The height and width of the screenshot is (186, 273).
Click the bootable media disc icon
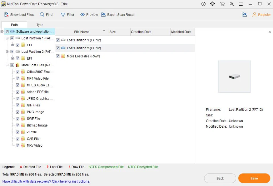[x=203, y=4]
